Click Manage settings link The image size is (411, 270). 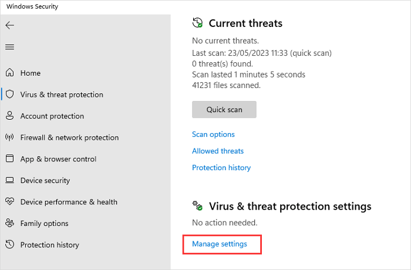click(220, 244)
